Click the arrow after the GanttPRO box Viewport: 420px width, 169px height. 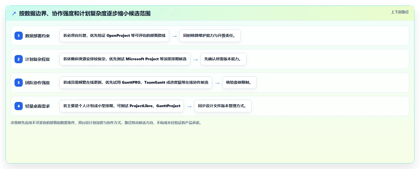click(x=217, y=83)
